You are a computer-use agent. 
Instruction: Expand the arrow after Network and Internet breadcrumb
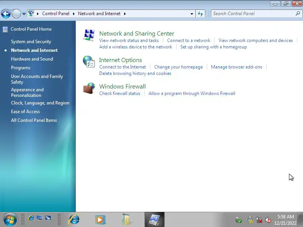pyautogui.click(x=125, y=14)
